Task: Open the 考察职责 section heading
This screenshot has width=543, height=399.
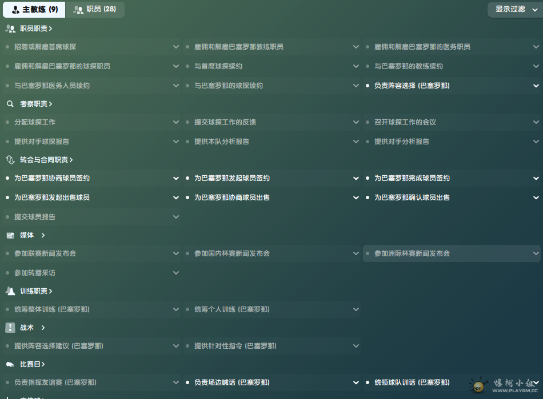Action: [36, 104]
